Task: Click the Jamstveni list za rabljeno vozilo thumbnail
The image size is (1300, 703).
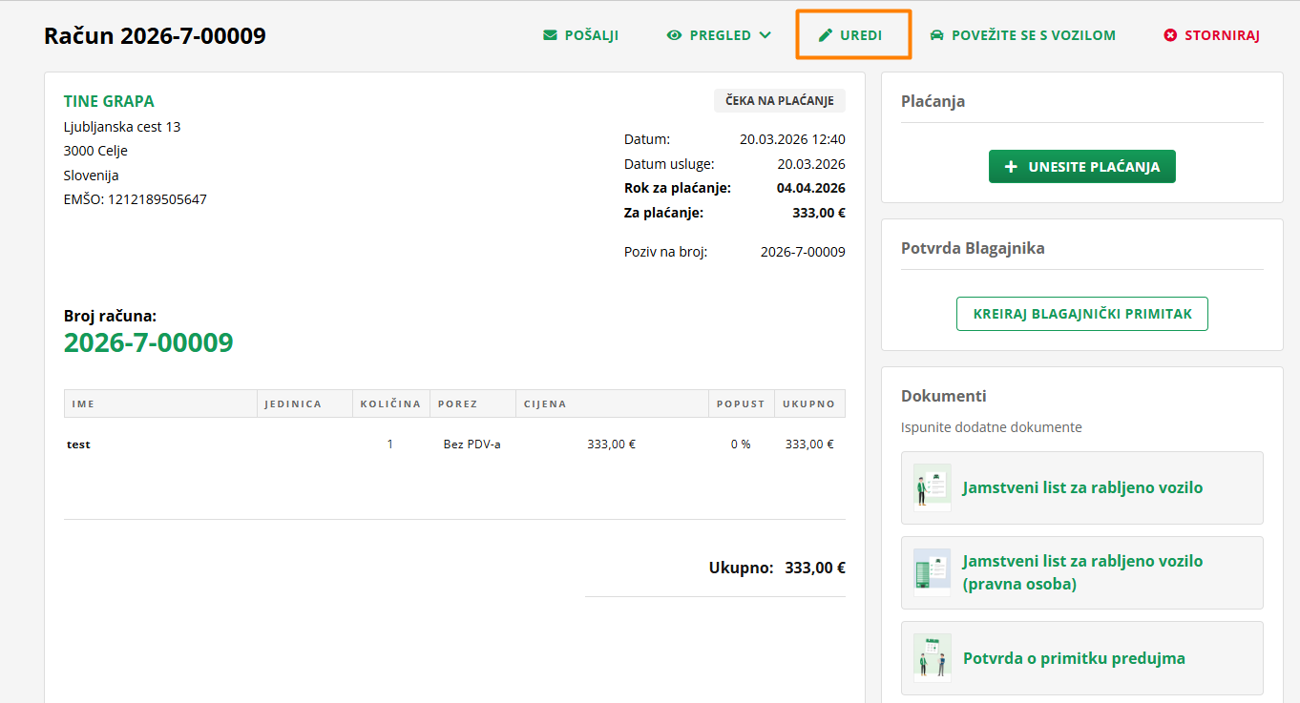Action: click(932, 487)
